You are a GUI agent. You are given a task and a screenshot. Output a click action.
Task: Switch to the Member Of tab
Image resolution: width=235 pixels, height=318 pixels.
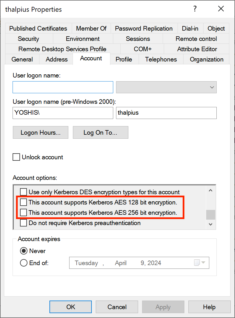pos(91,29)
